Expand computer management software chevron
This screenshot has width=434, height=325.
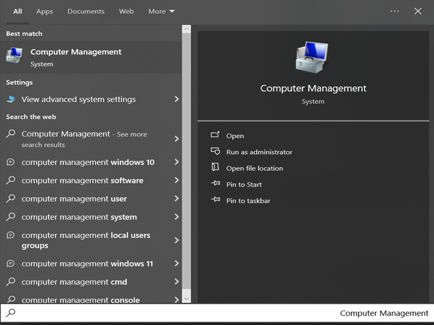pos(177,180)
